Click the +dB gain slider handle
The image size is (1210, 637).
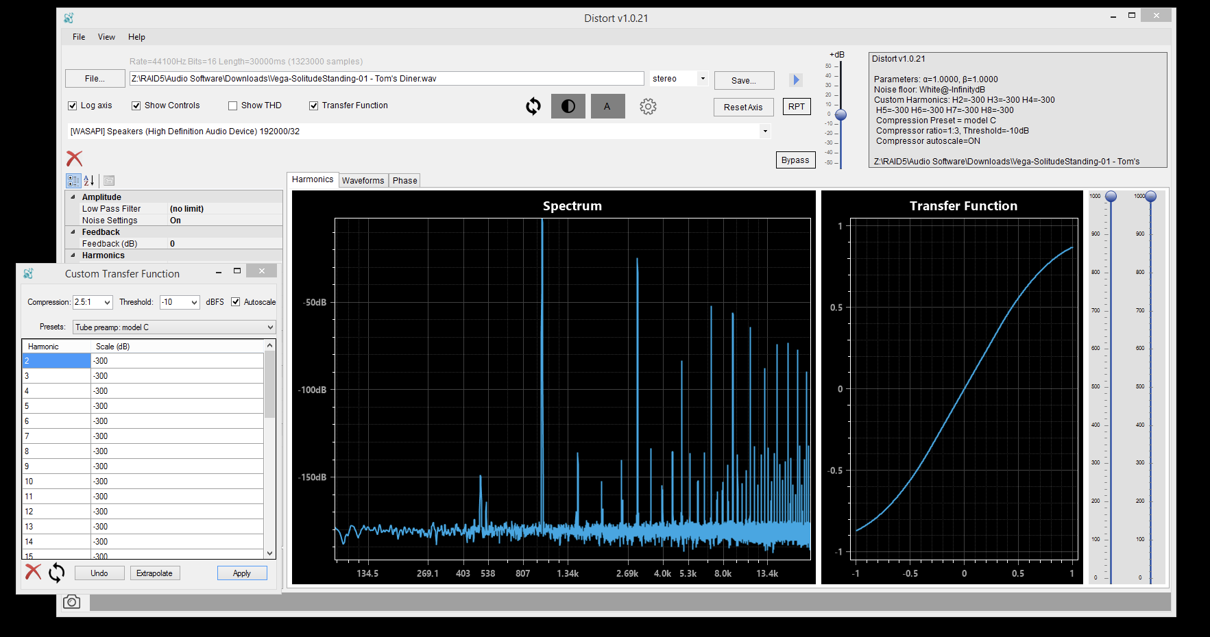point(840,115)
